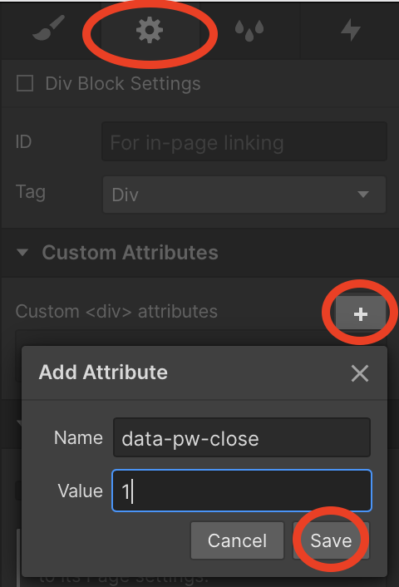The image size is (399, 587).
Task: Click the Custom Attributes section heading
Action: click(x=130, y=252)
